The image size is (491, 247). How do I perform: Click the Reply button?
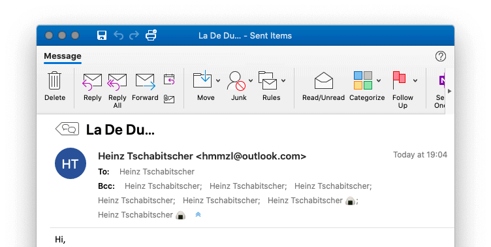point(92,86)
